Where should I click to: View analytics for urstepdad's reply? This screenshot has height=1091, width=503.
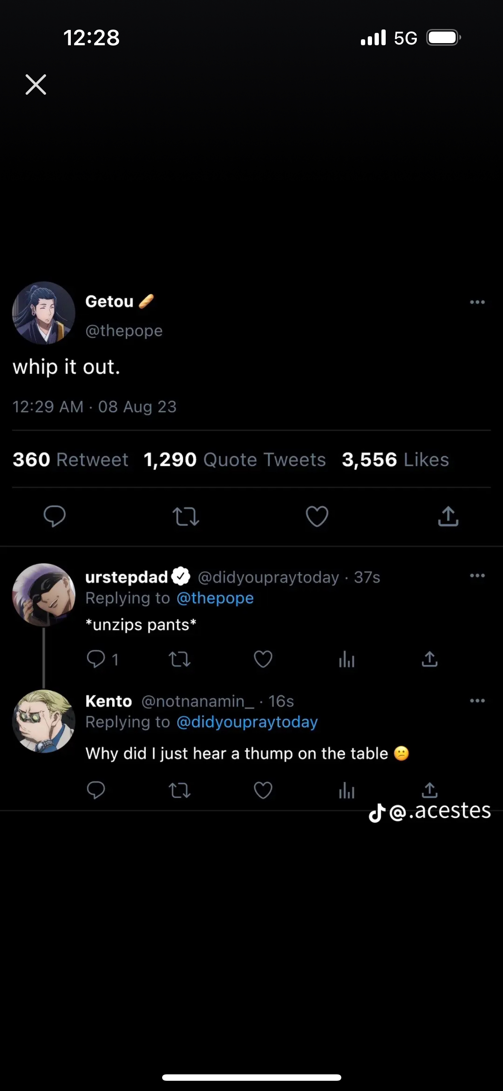346,660
